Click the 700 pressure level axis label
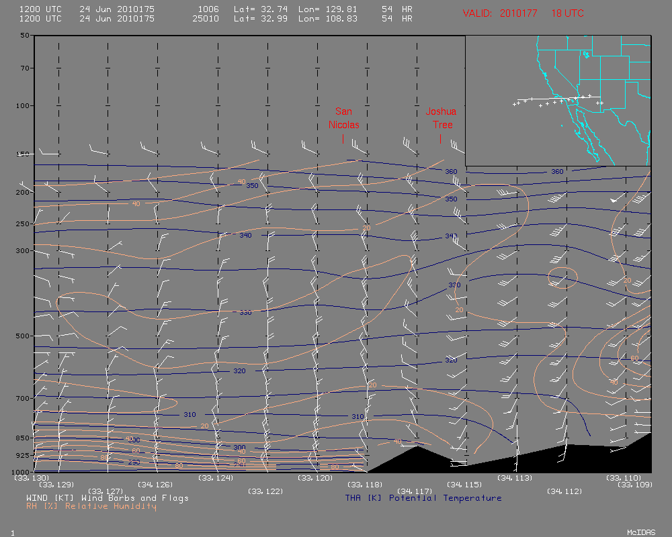672x537 pixels. [x=23, y=398]
